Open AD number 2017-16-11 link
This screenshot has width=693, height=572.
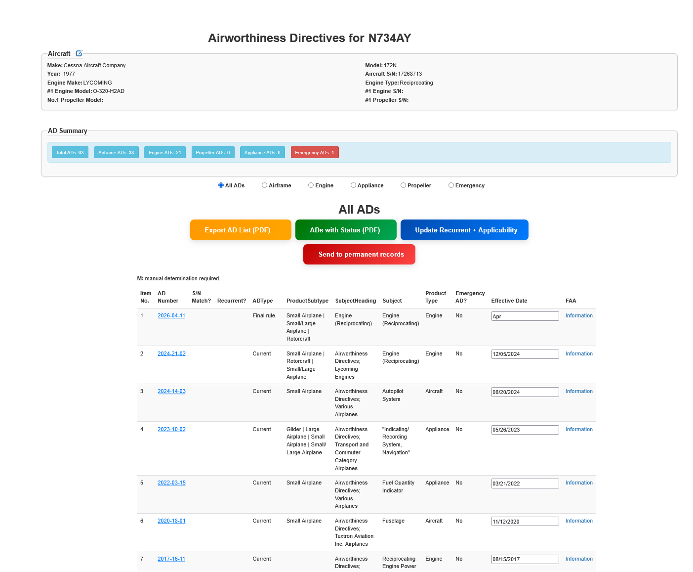pos(171,559)
